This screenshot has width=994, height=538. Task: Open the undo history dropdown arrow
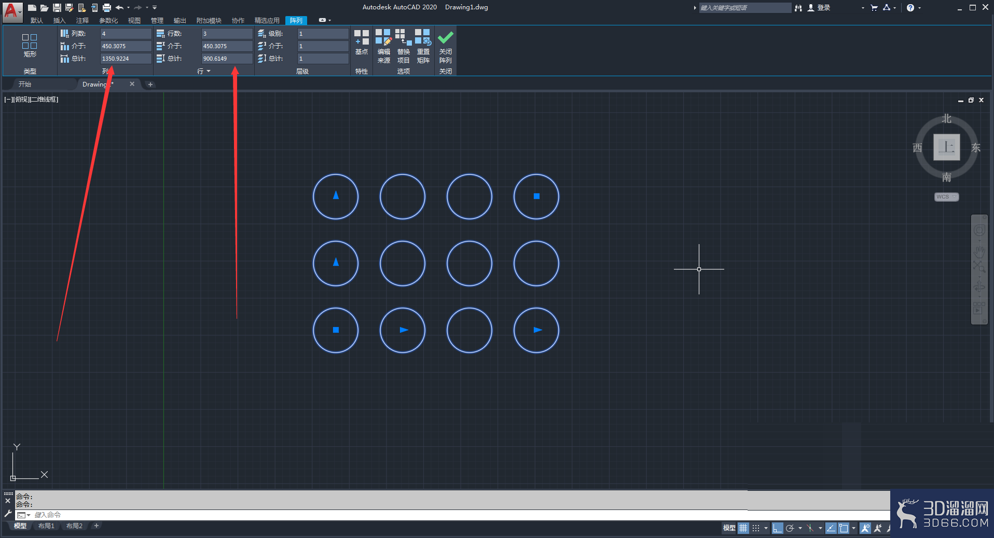coord(128,7)
